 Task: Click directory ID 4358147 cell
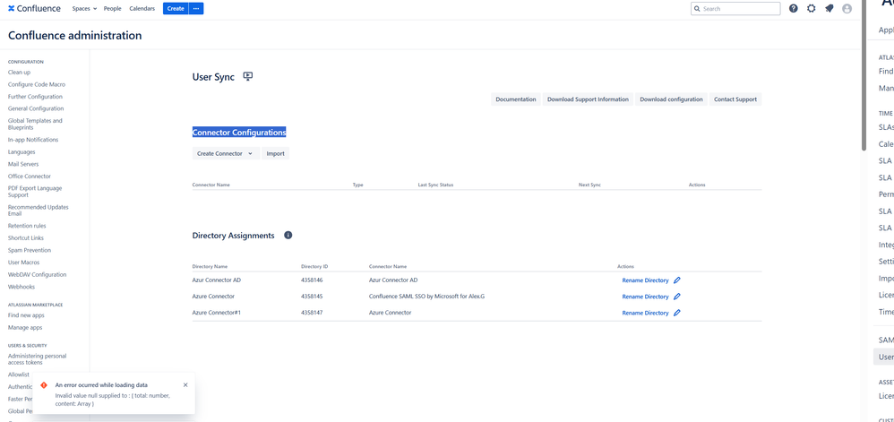click(312, 313)
